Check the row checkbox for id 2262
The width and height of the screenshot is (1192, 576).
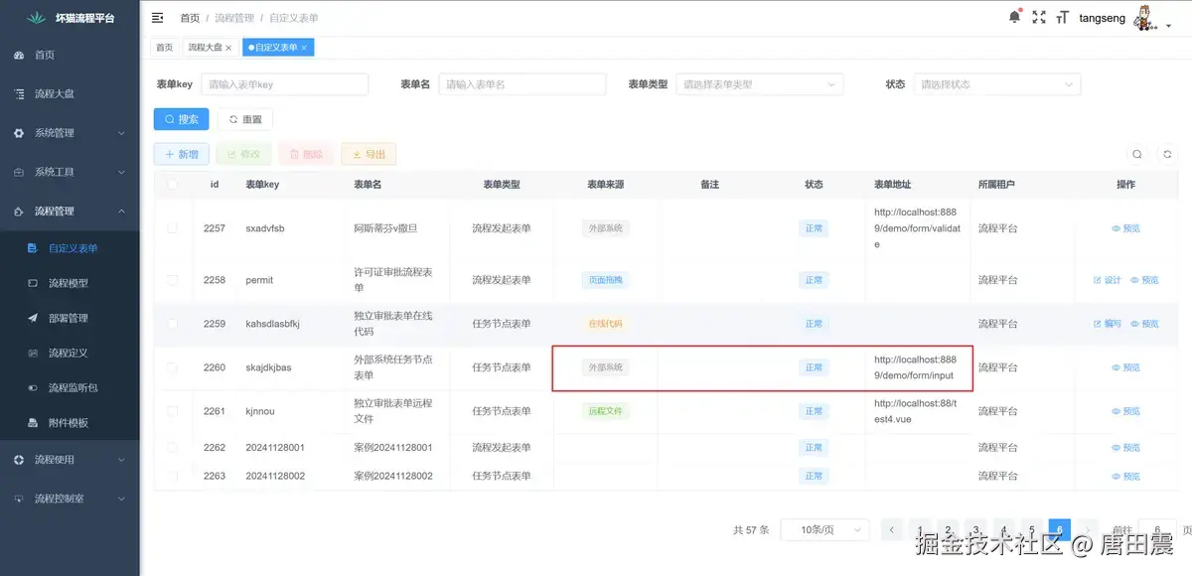pos(172,448)
